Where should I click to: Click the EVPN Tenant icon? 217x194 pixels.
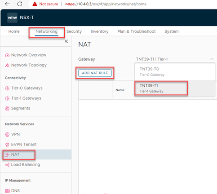(x=7, y=145)
